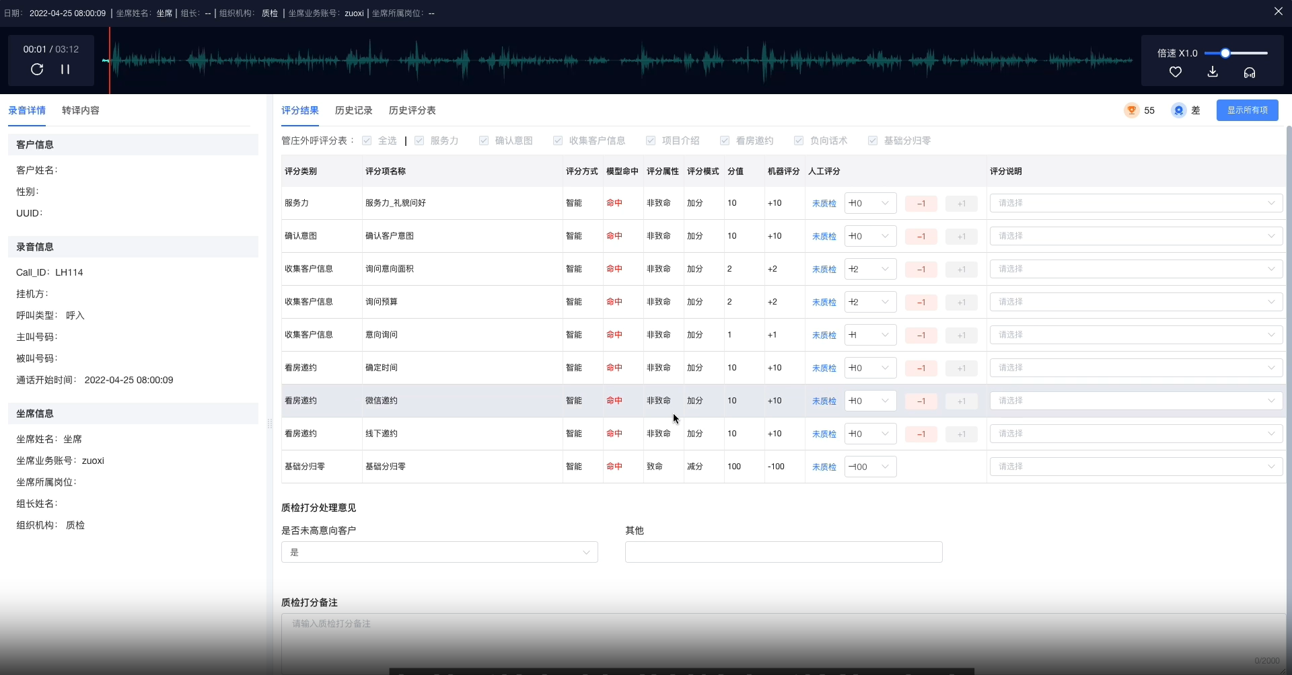Increase score in 线下邀约 row
1292x675 pixels.
click(962, 434)
